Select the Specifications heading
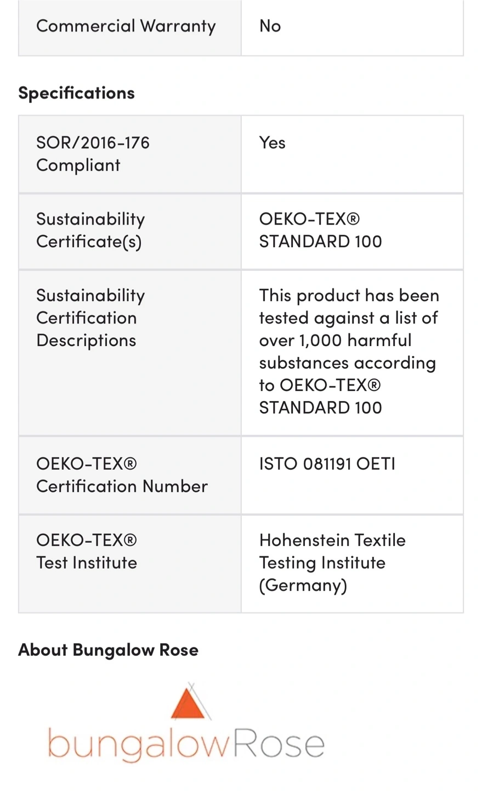Screen dimensions: 482x791 (76, 93)
